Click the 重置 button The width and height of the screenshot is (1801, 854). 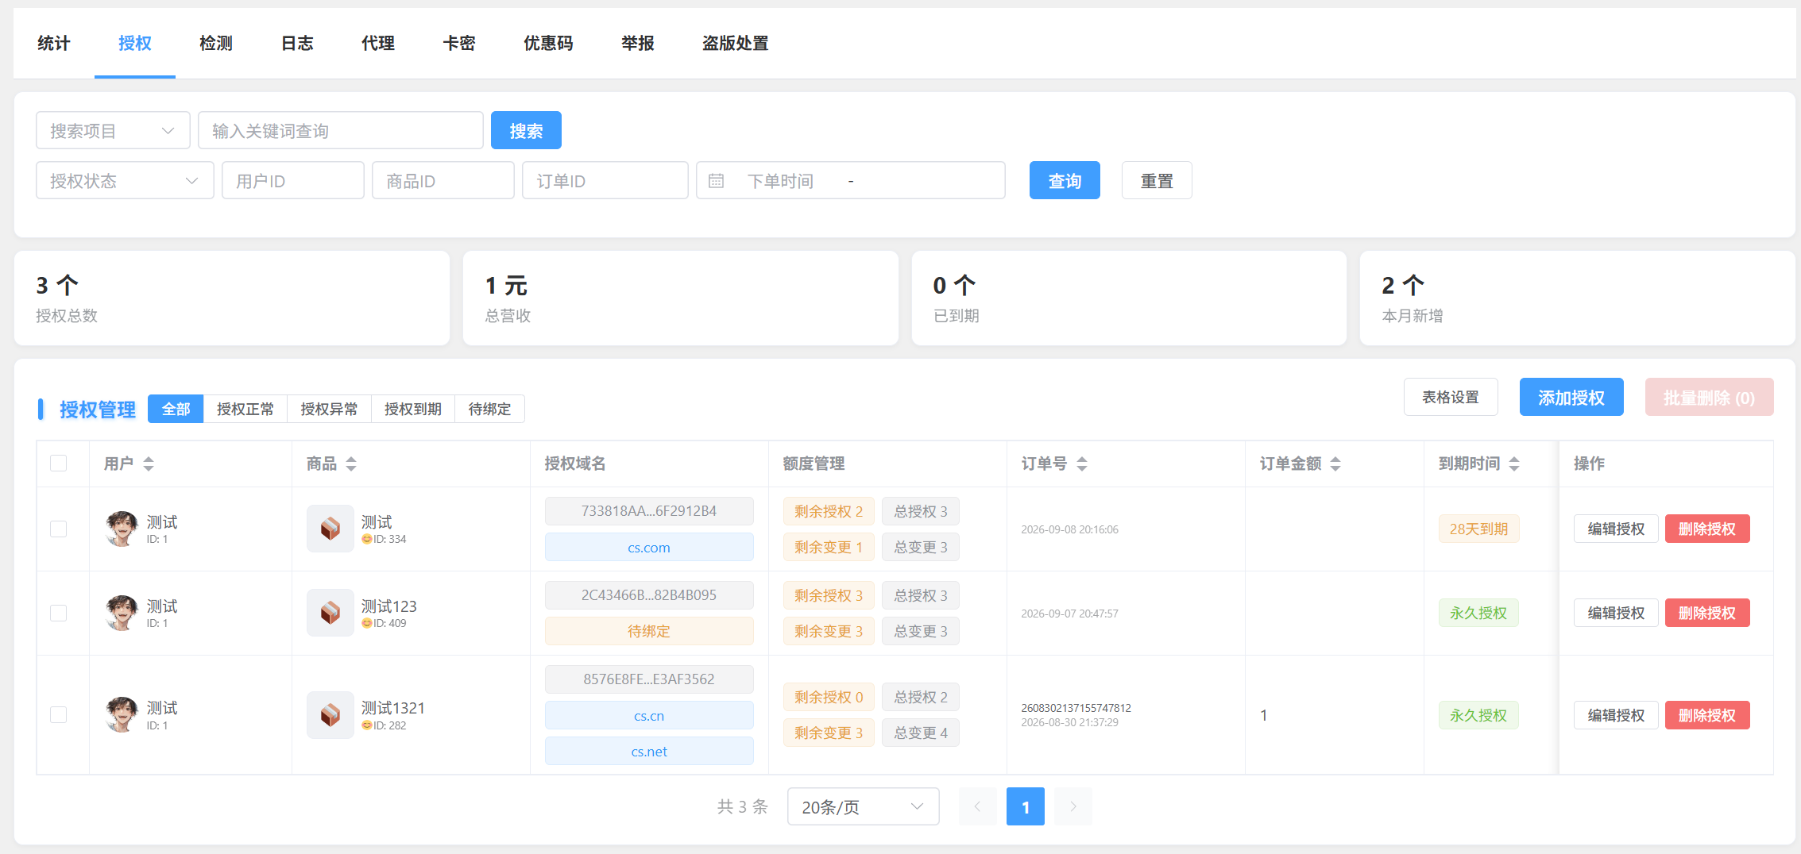[x=1157, y=180]
